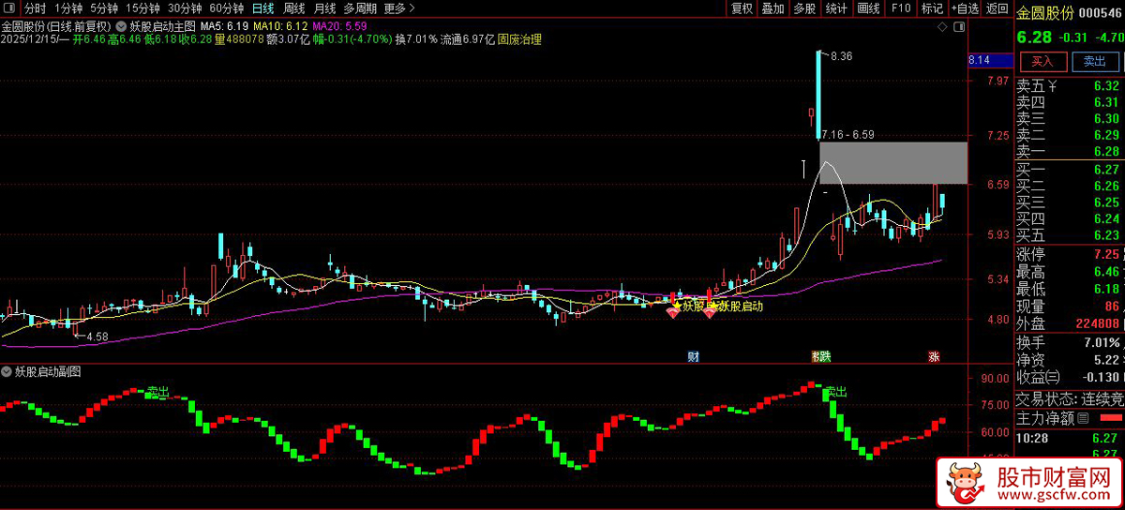This screenshot has width=1125, height=510.
Task: Click the 买五 bid price 6.23
Action: tap(1106, 234)
